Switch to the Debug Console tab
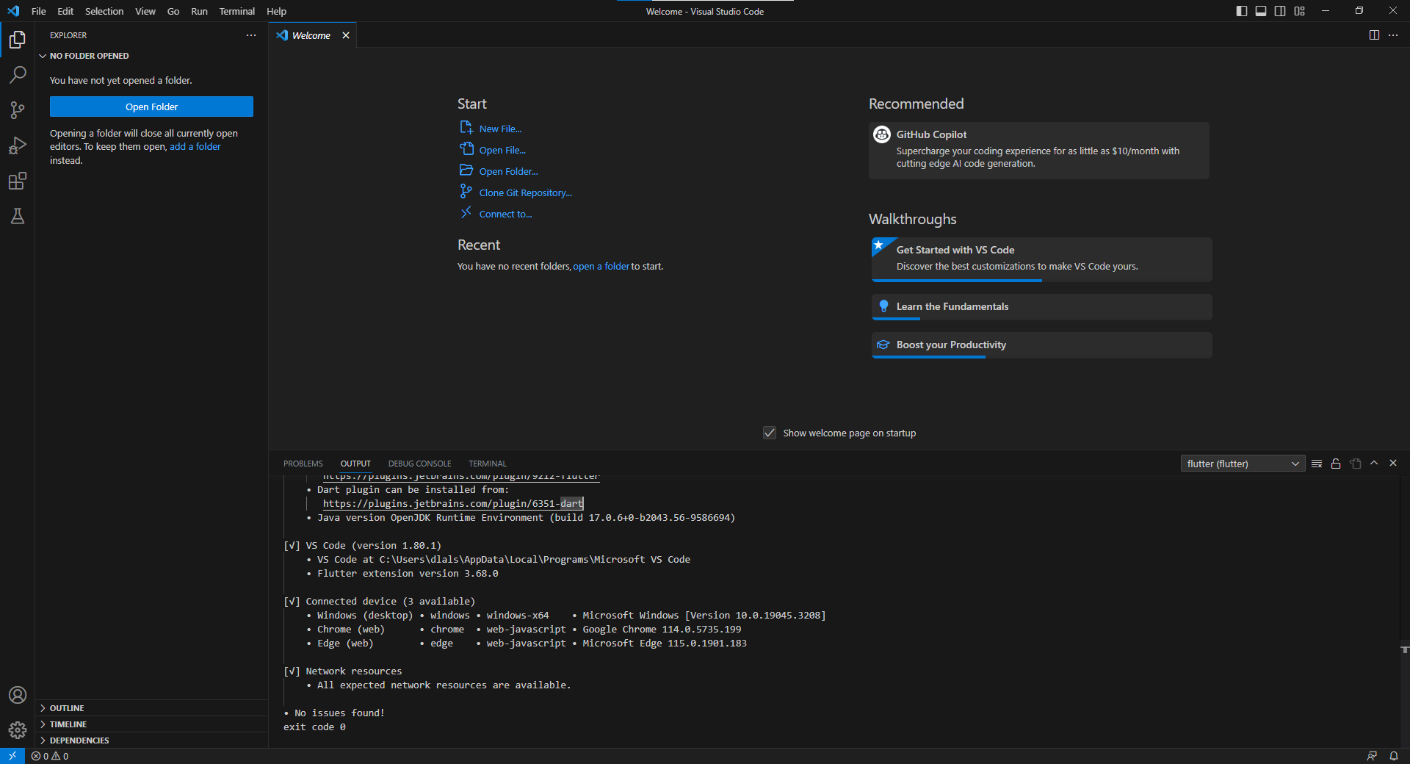Image resolution: width=1410 pixels, height=764 pixels. coord(419,464)
